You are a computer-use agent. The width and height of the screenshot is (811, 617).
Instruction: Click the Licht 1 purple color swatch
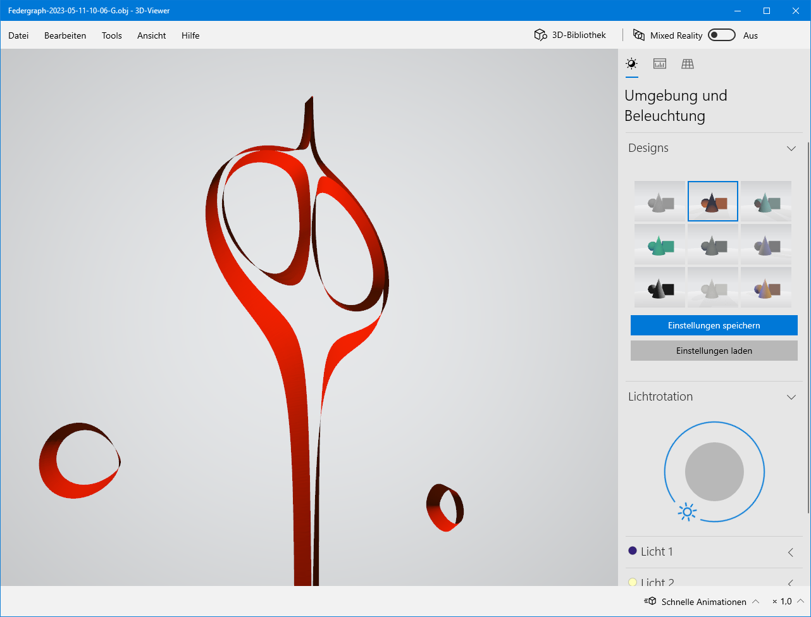632,551
